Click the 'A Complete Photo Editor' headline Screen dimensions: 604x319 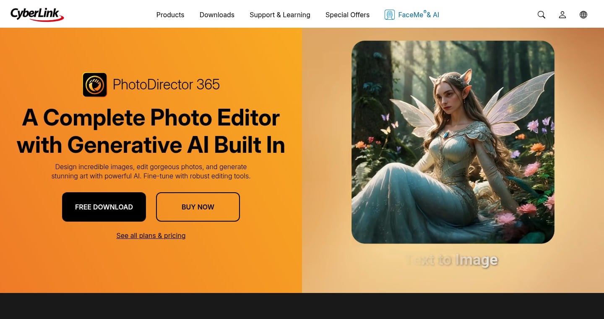(151, 131)
